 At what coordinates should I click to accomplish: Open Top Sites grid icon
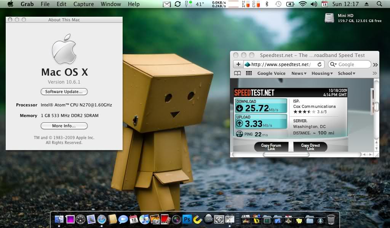pos(249,73)
